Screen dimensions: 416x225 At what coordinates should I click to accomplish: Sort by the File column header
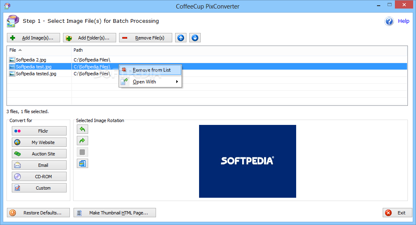point(39,50)
